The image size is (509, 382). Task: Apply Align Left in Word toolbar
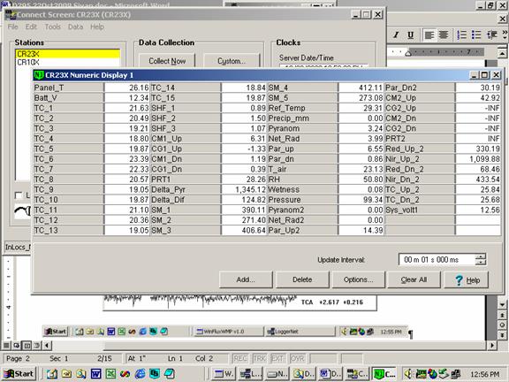pos(429,34)
